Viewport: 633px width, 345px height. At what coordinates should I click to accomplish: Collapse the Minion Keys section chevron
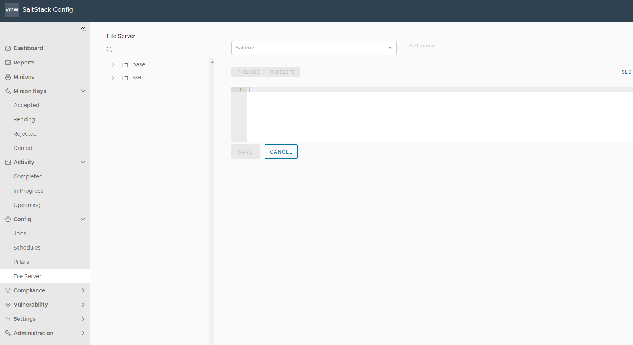click(x=83, y=91)
